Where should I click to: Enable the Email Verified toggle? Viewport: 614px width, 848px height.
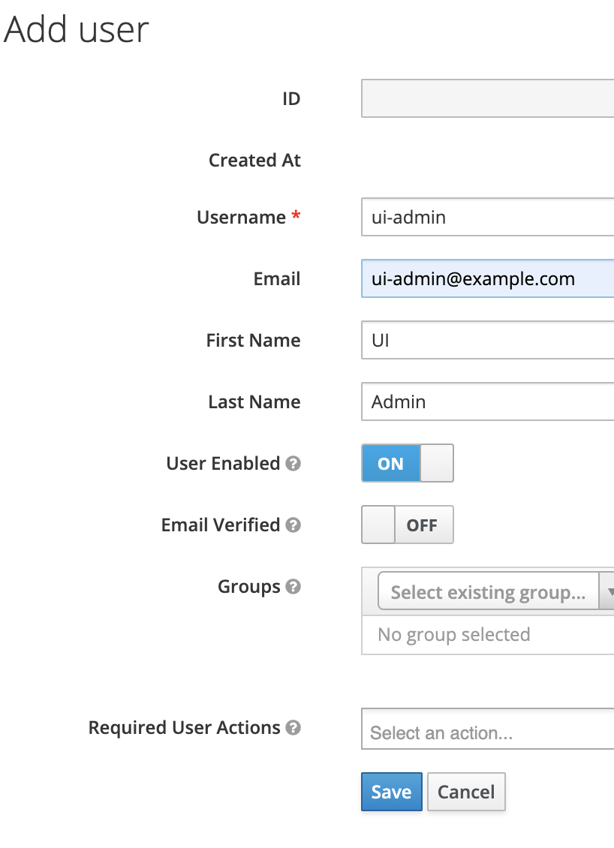(378, 525)
